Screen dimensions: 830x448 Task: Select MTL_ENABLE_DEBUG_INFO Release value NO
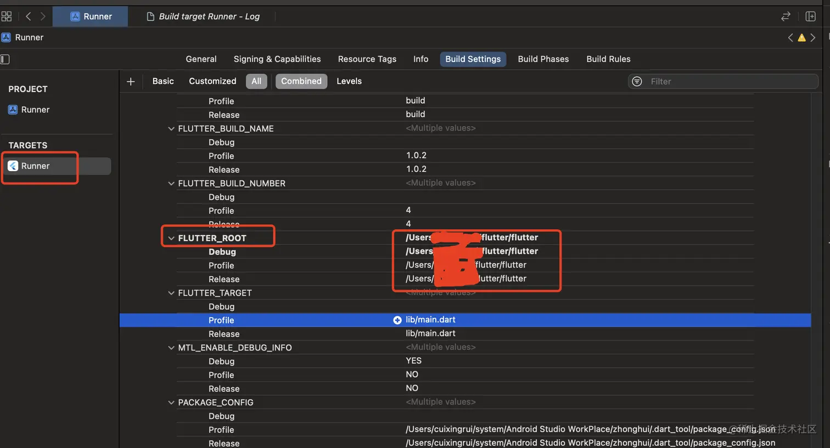[412, 388]
